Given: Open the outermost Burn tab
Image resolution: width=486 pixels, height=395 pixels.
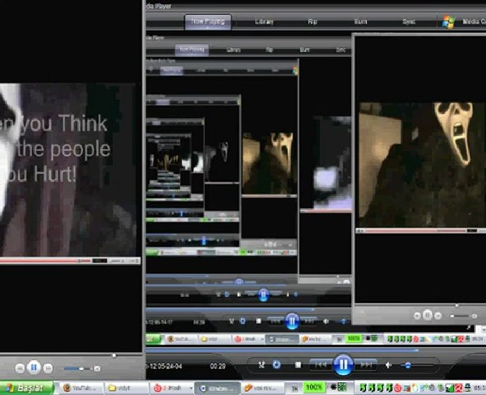Looking at the screenshot, I should point(360,21).
